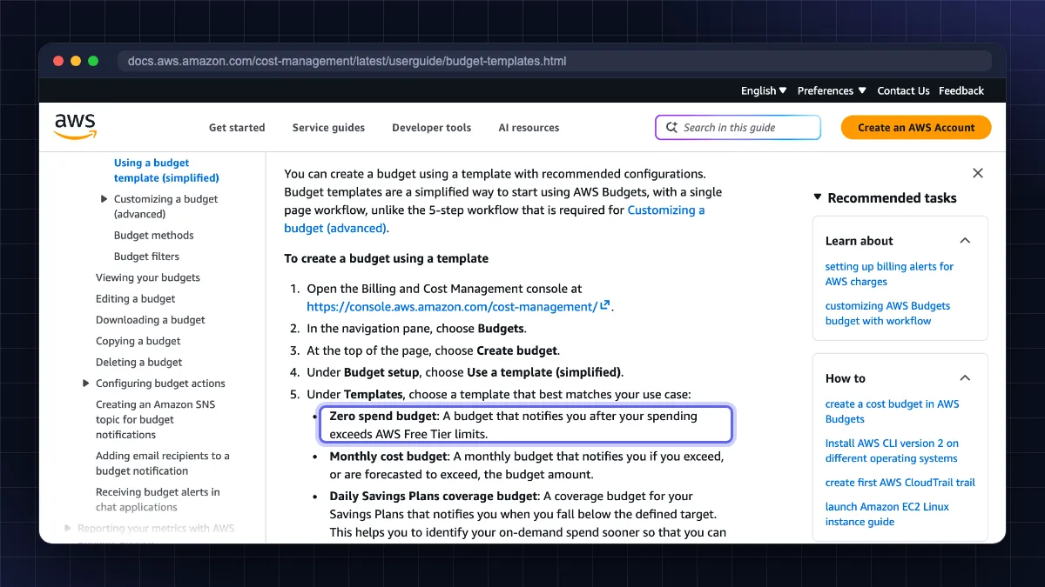Select Receiving budget alerts in chat applications

coord(158,500)
